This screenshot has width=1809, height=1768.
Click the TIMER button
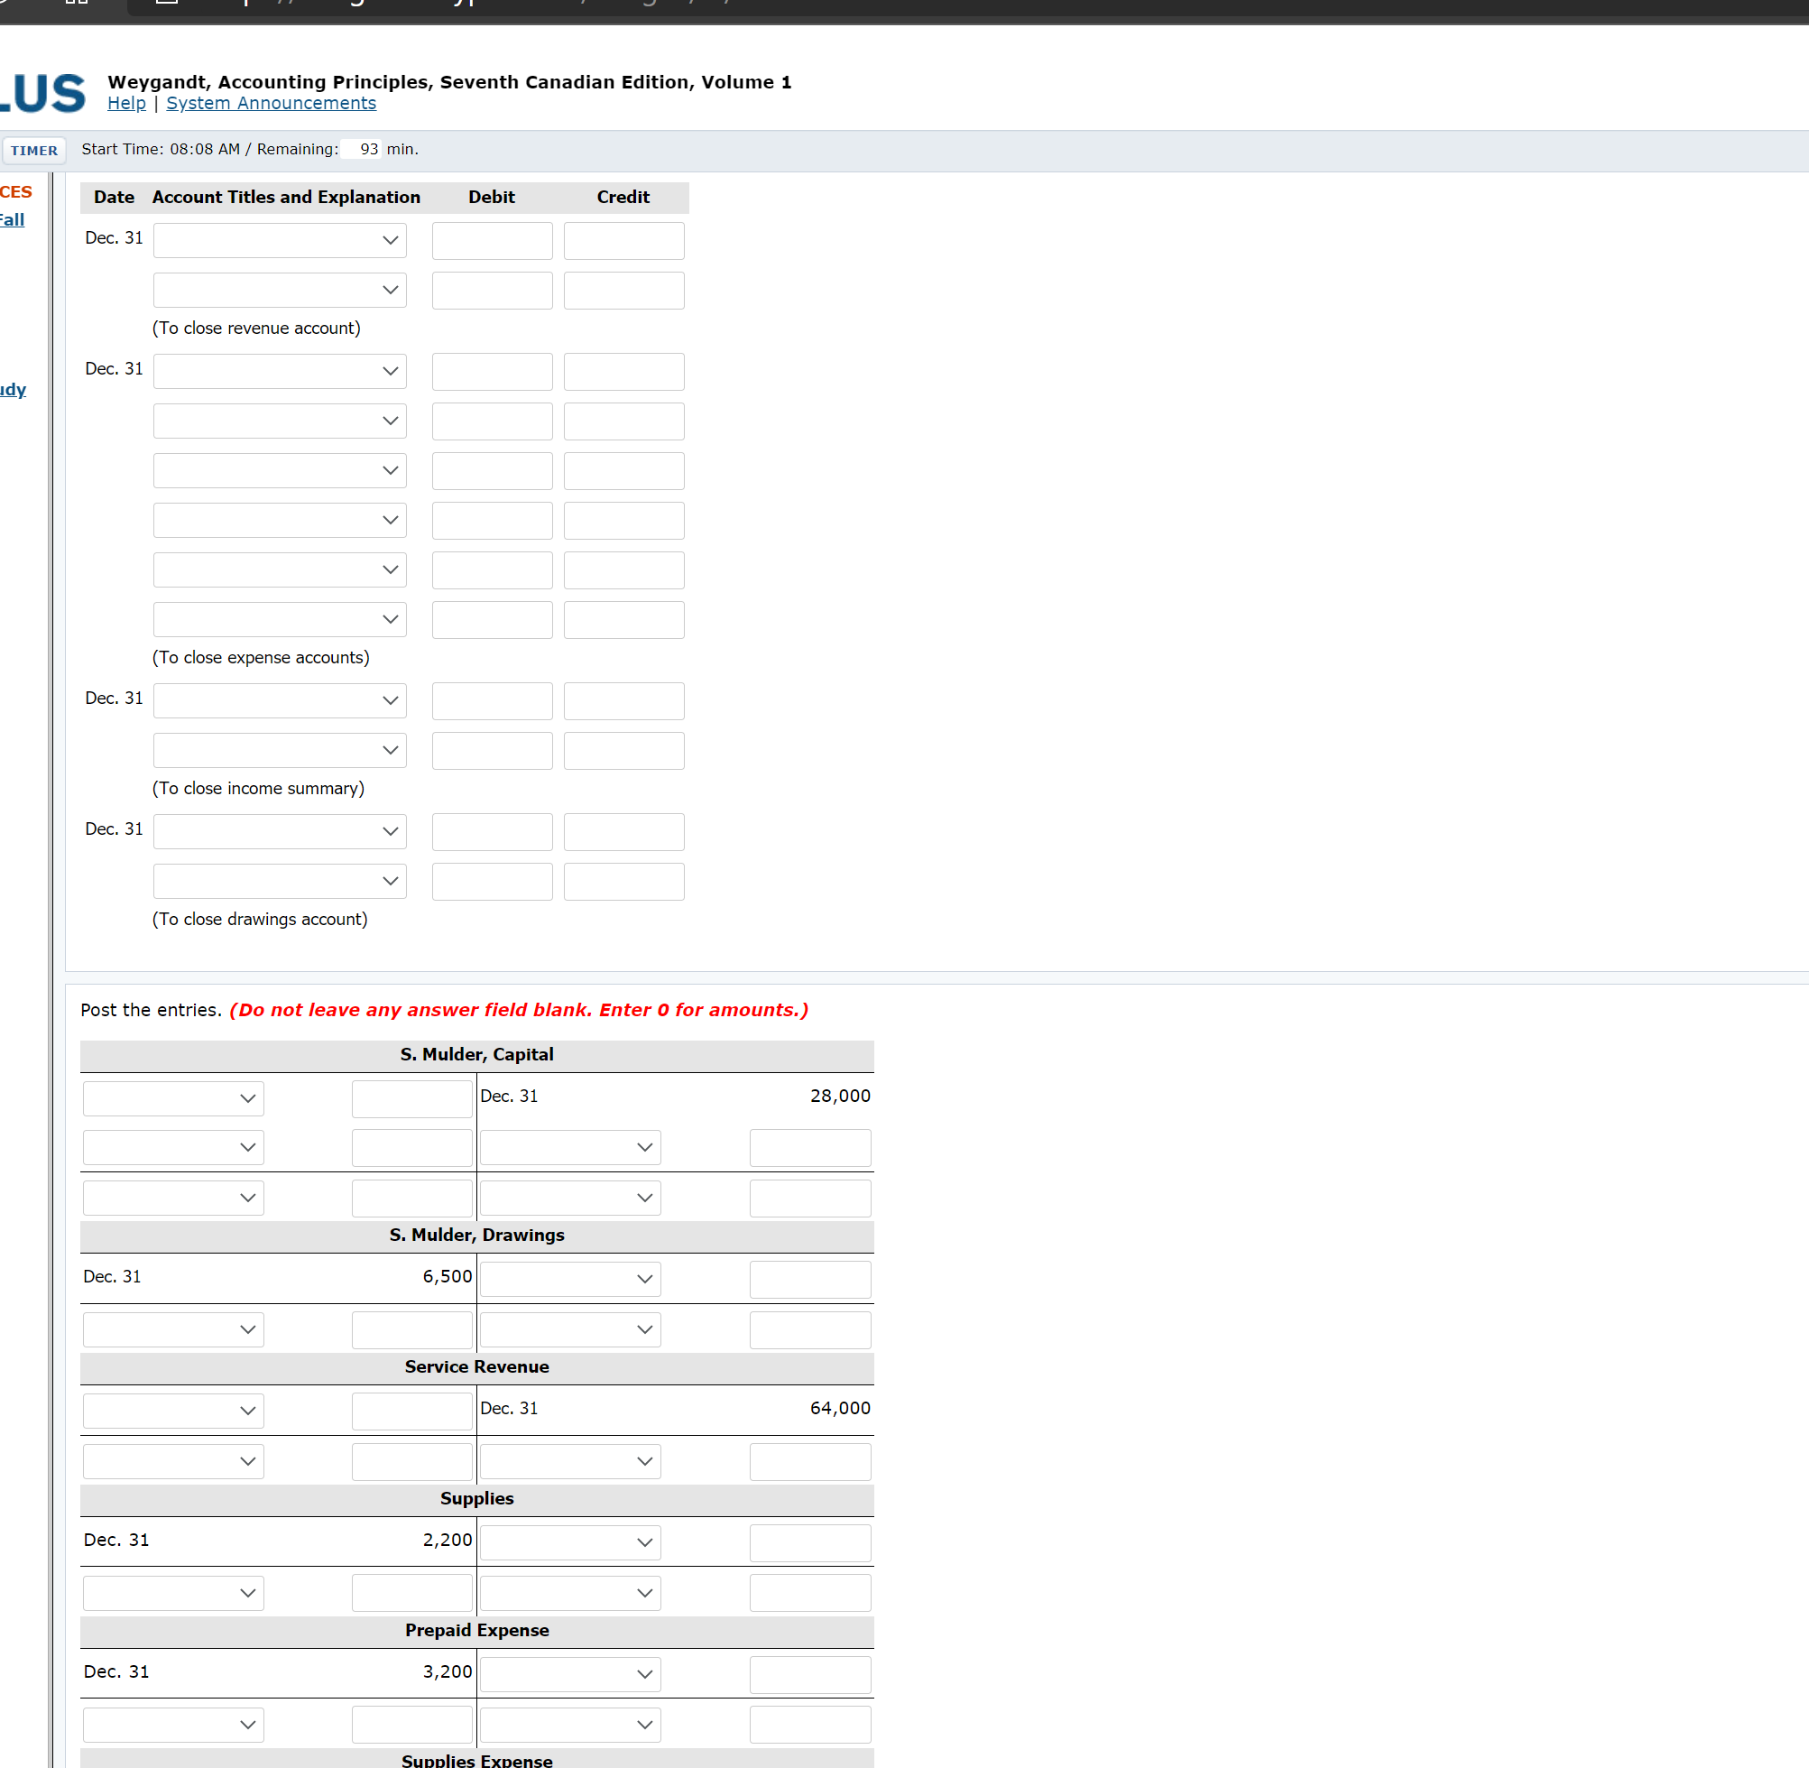[33, 151]
